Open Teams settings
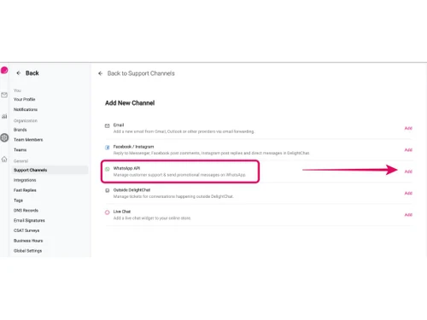 tap(20, 150)
